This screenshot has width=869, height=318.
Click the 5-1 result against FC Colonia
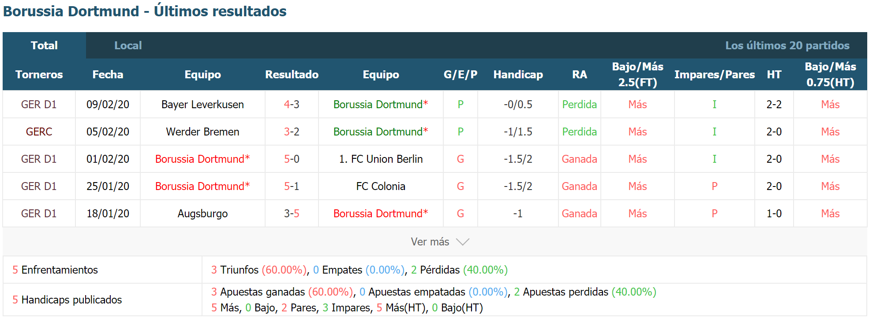point(292,186)
